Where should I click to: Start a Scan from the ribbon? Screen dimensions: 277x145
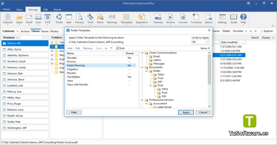coord(38,19)
